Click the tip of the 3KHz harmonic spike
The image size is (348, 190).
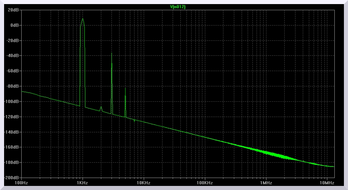[x=111, y=53]
